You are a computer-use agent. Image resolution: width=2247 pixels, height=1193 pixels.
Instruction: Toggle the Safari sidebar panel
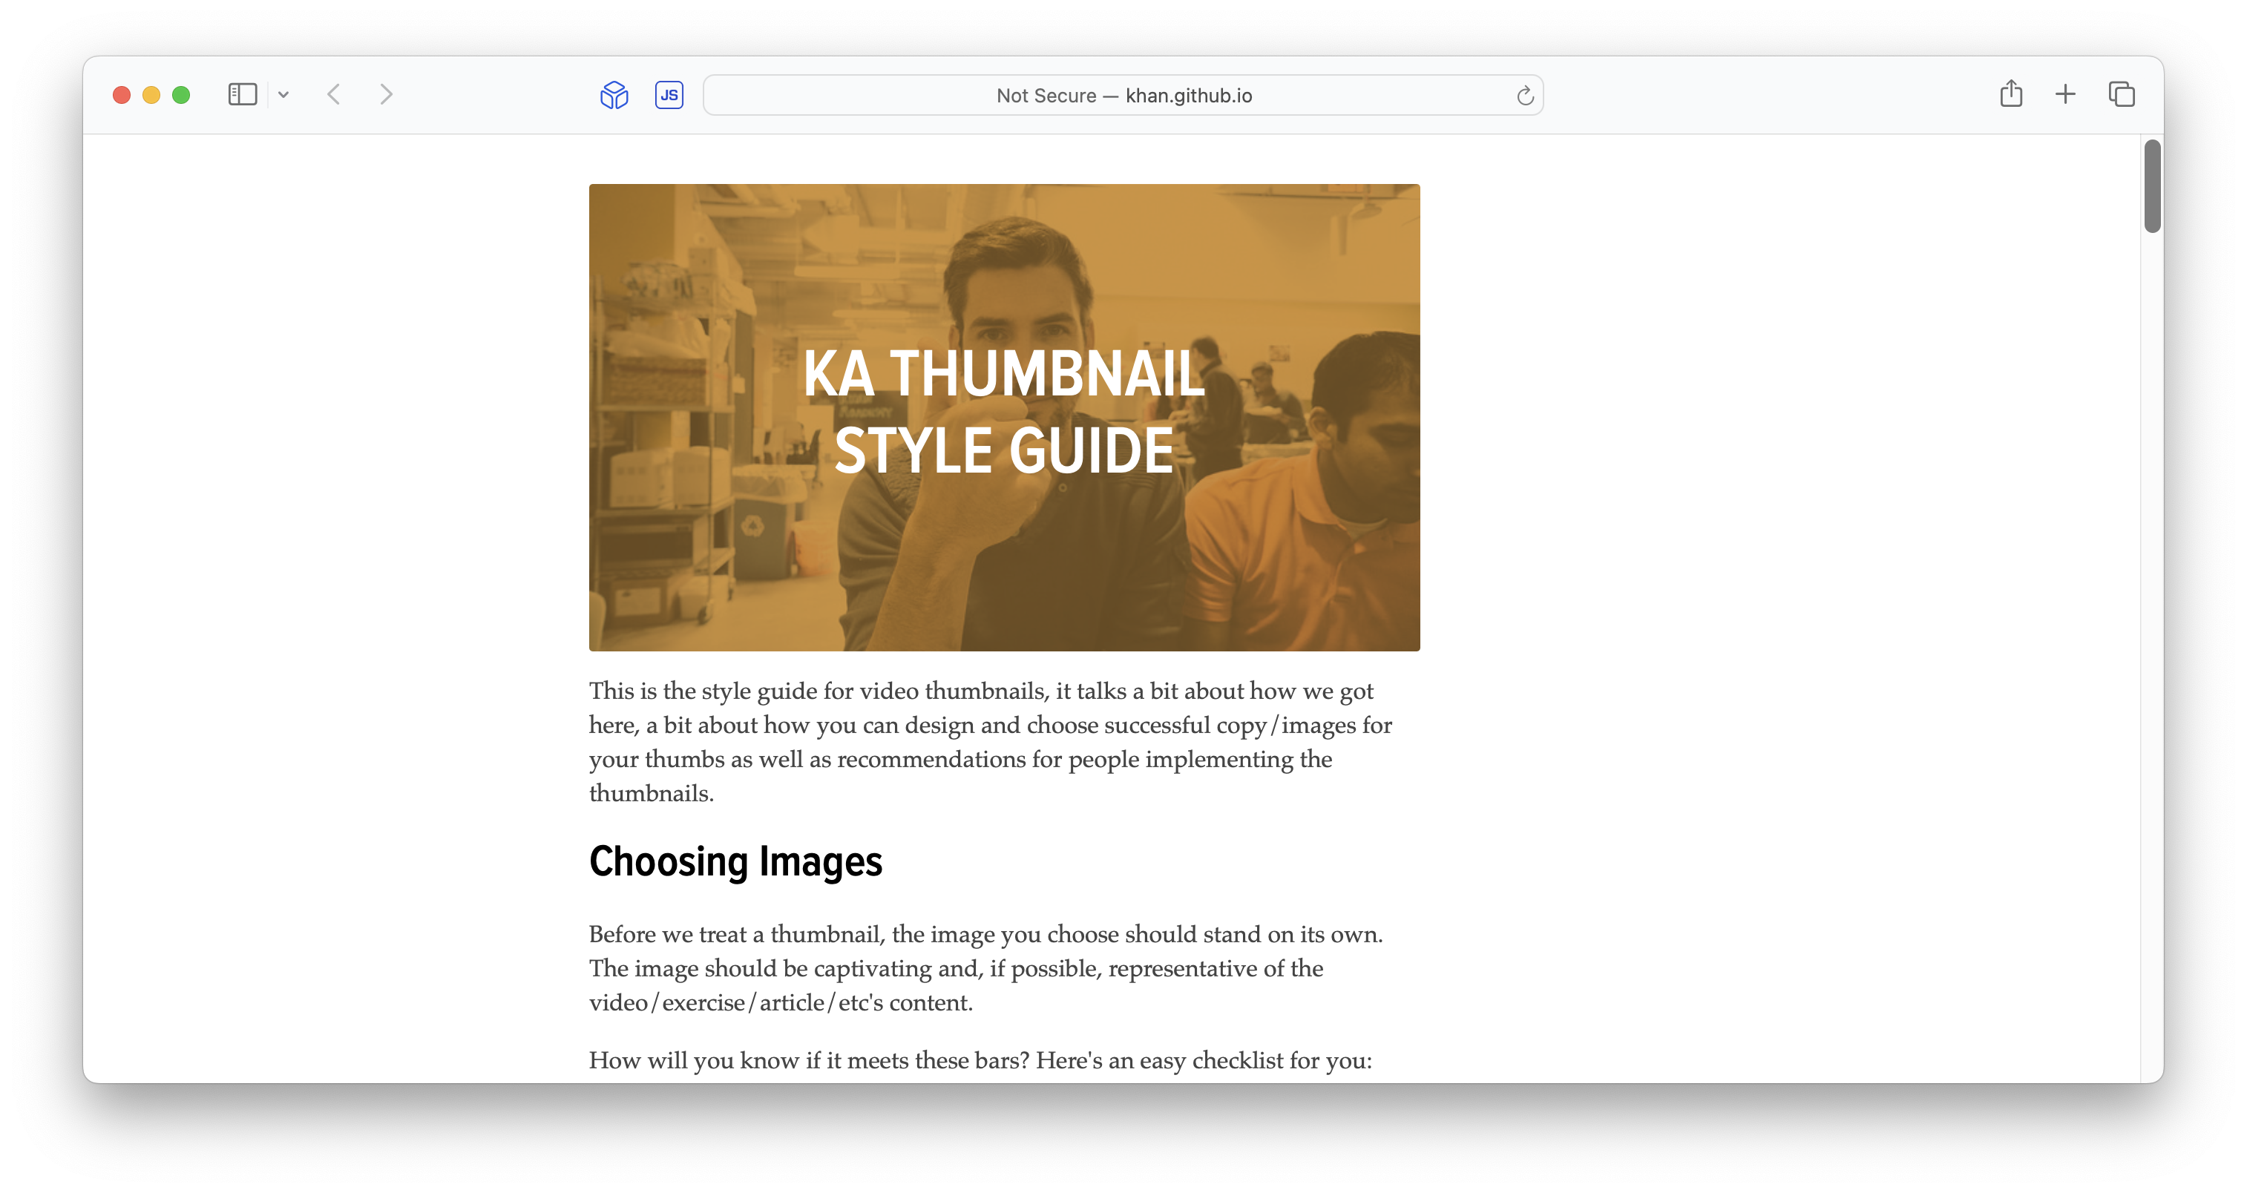243,94
